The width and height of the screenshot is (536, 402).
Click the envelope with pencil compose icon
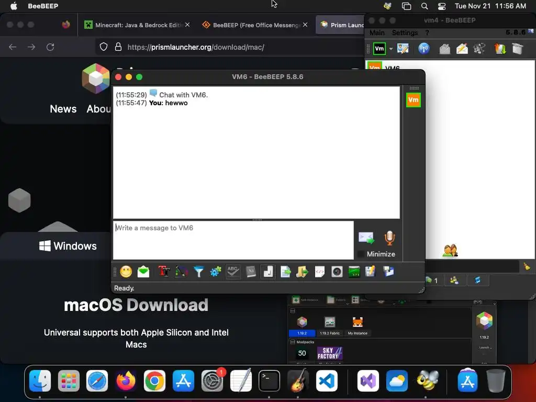click(462, 49)
